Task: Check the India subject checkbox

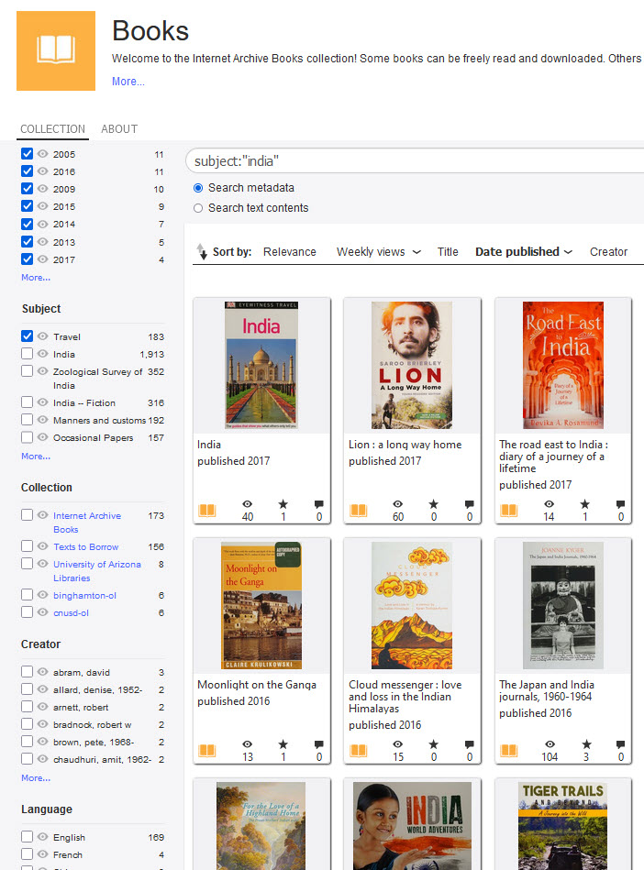Action: coord(27,354)
